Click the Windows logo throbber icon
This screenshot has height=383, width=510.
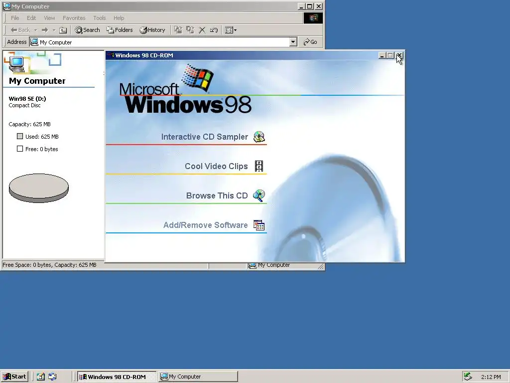pyautogui.click(x=313, y=18)
